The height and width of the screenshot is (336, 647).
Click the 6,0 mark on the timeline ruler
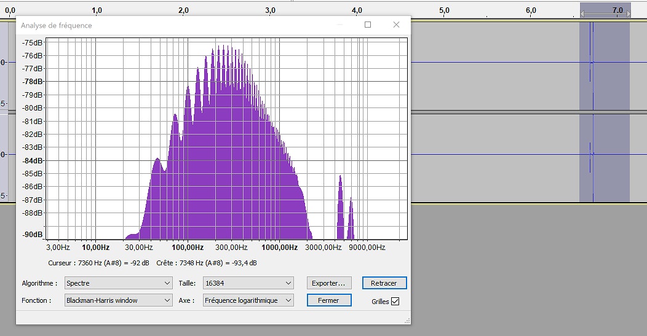pos(530,10)
